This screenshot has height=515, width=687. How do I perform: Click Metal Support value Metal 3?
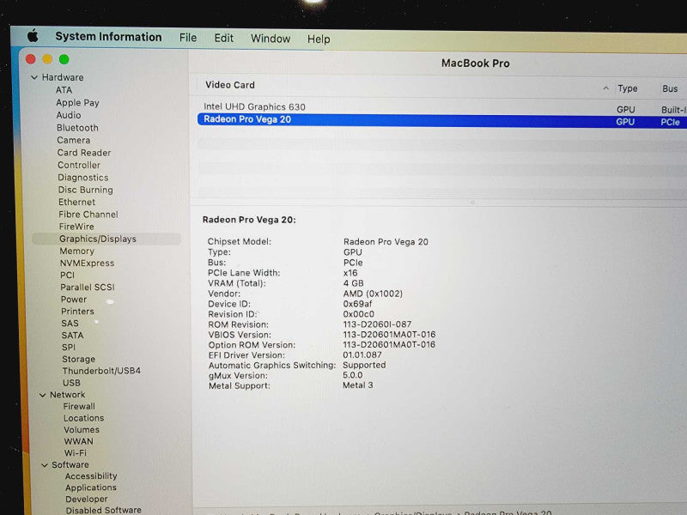click(x=358, y=385)
